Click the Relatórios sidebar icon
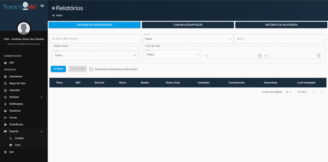Screen dimensions: 328x162 coord(5,111)
